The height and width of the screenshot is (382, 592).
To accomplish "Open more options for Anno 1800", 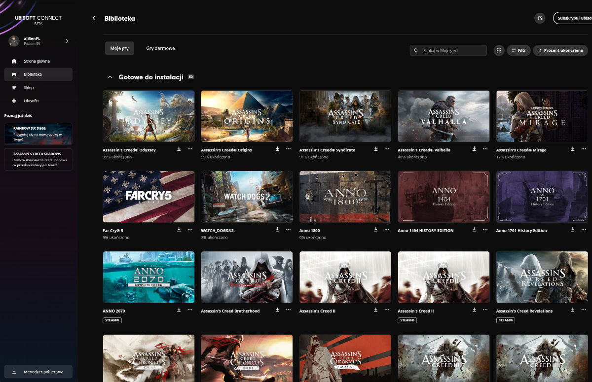I will pos(387,229).
